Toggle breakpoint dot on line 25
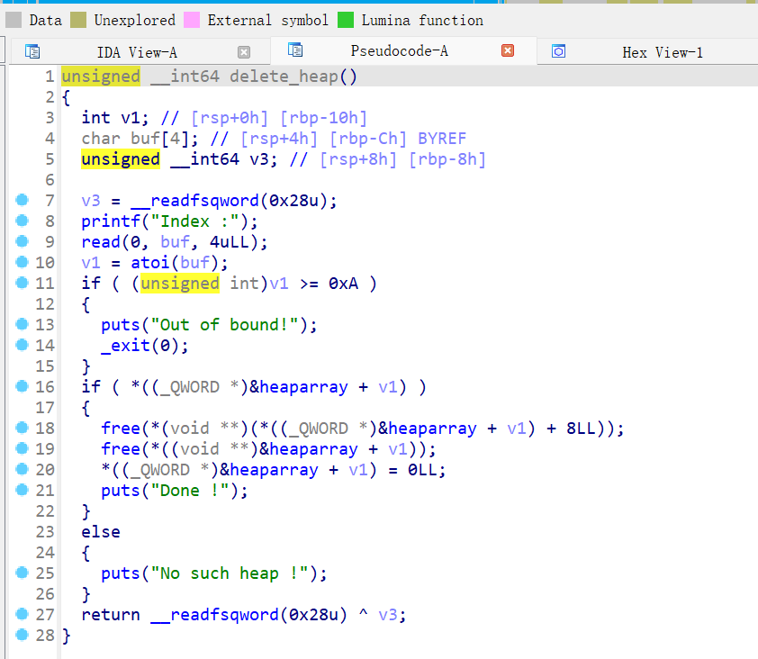 point(23,573)
